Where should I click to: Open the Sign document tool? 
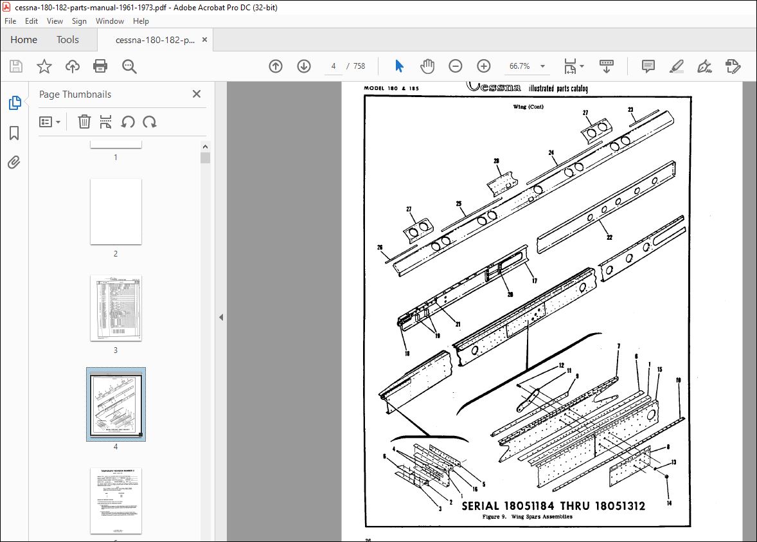(x=704, y=66)
